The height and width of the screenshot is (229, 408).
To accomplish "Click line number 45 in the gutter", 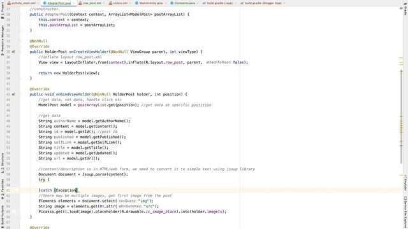I will pos(8,105).
